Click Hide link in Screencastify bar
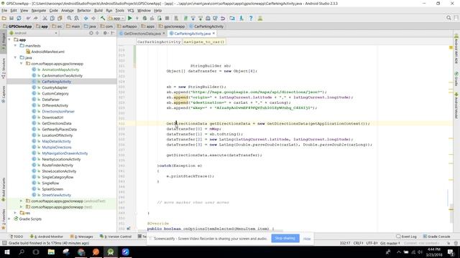Image resolution: width=460 pixels, height=258 pixels. point(307,239)
